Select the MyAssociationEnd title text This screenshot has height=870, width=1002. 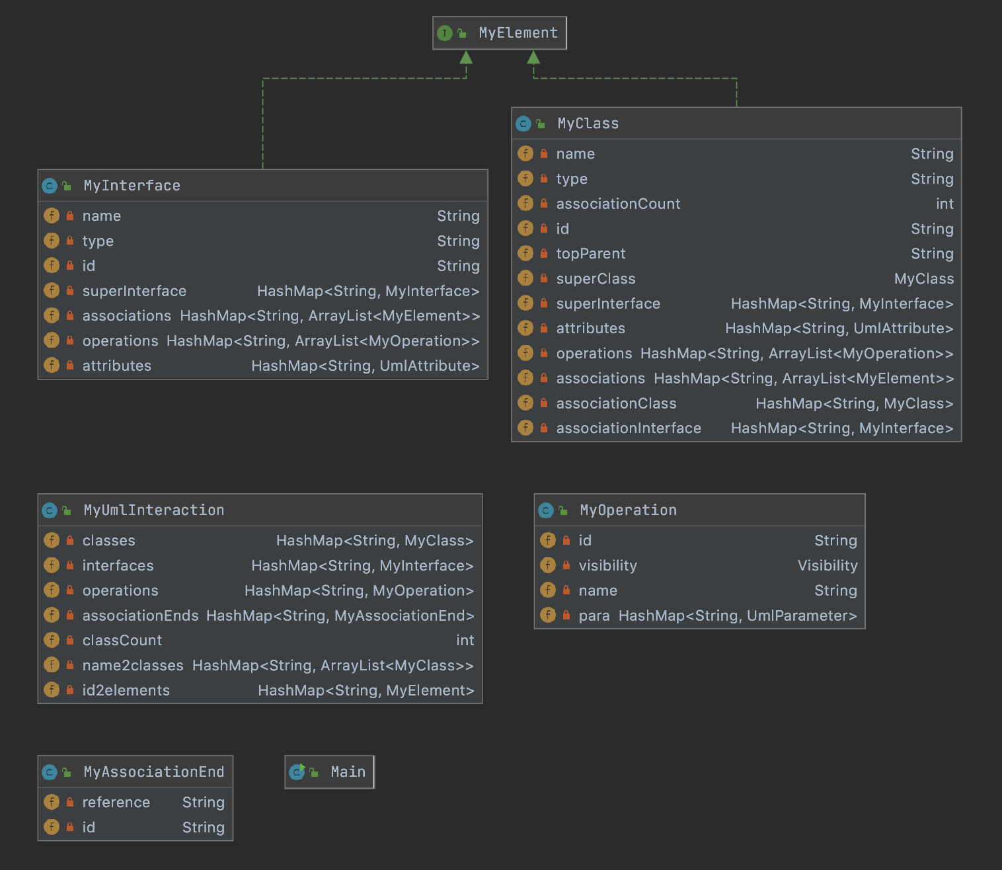pos(154,772)
